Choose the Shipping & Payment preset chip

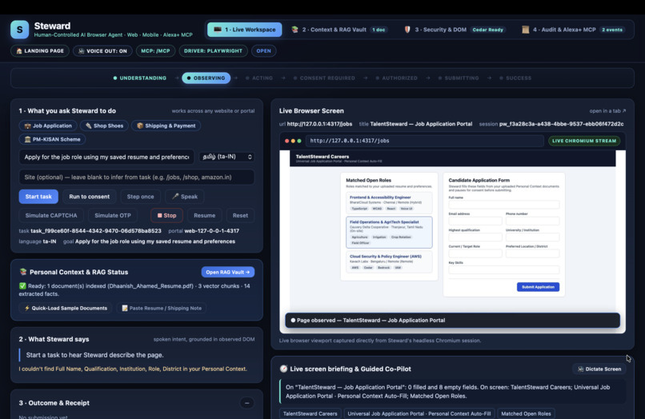(166, 126)
